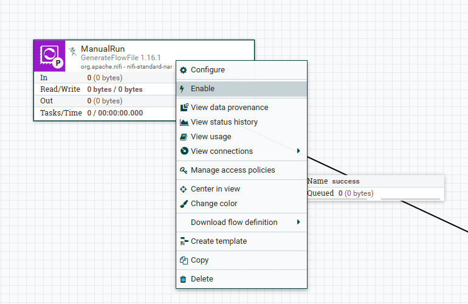Click the Read/Write 0 bytes / 0 bytes value
The image size is (468, 304).
coord(115,89)
